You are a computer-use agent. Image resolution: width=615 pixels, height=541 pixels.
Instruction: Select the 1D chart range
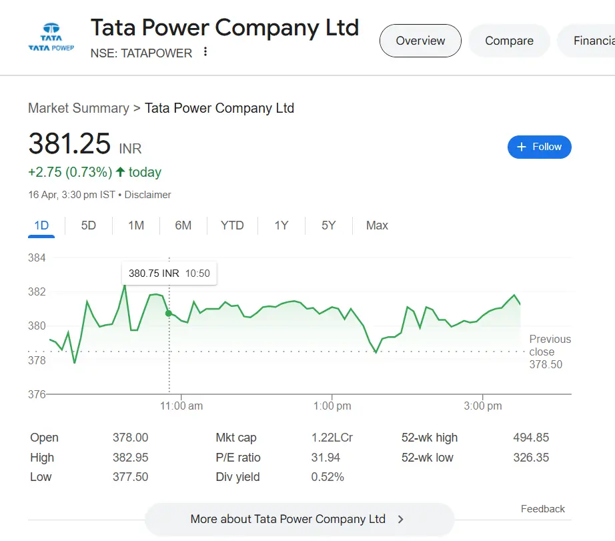point(42,225)
